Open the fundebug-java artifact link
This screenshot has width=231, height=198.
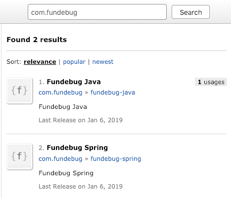tap(113, 93)
